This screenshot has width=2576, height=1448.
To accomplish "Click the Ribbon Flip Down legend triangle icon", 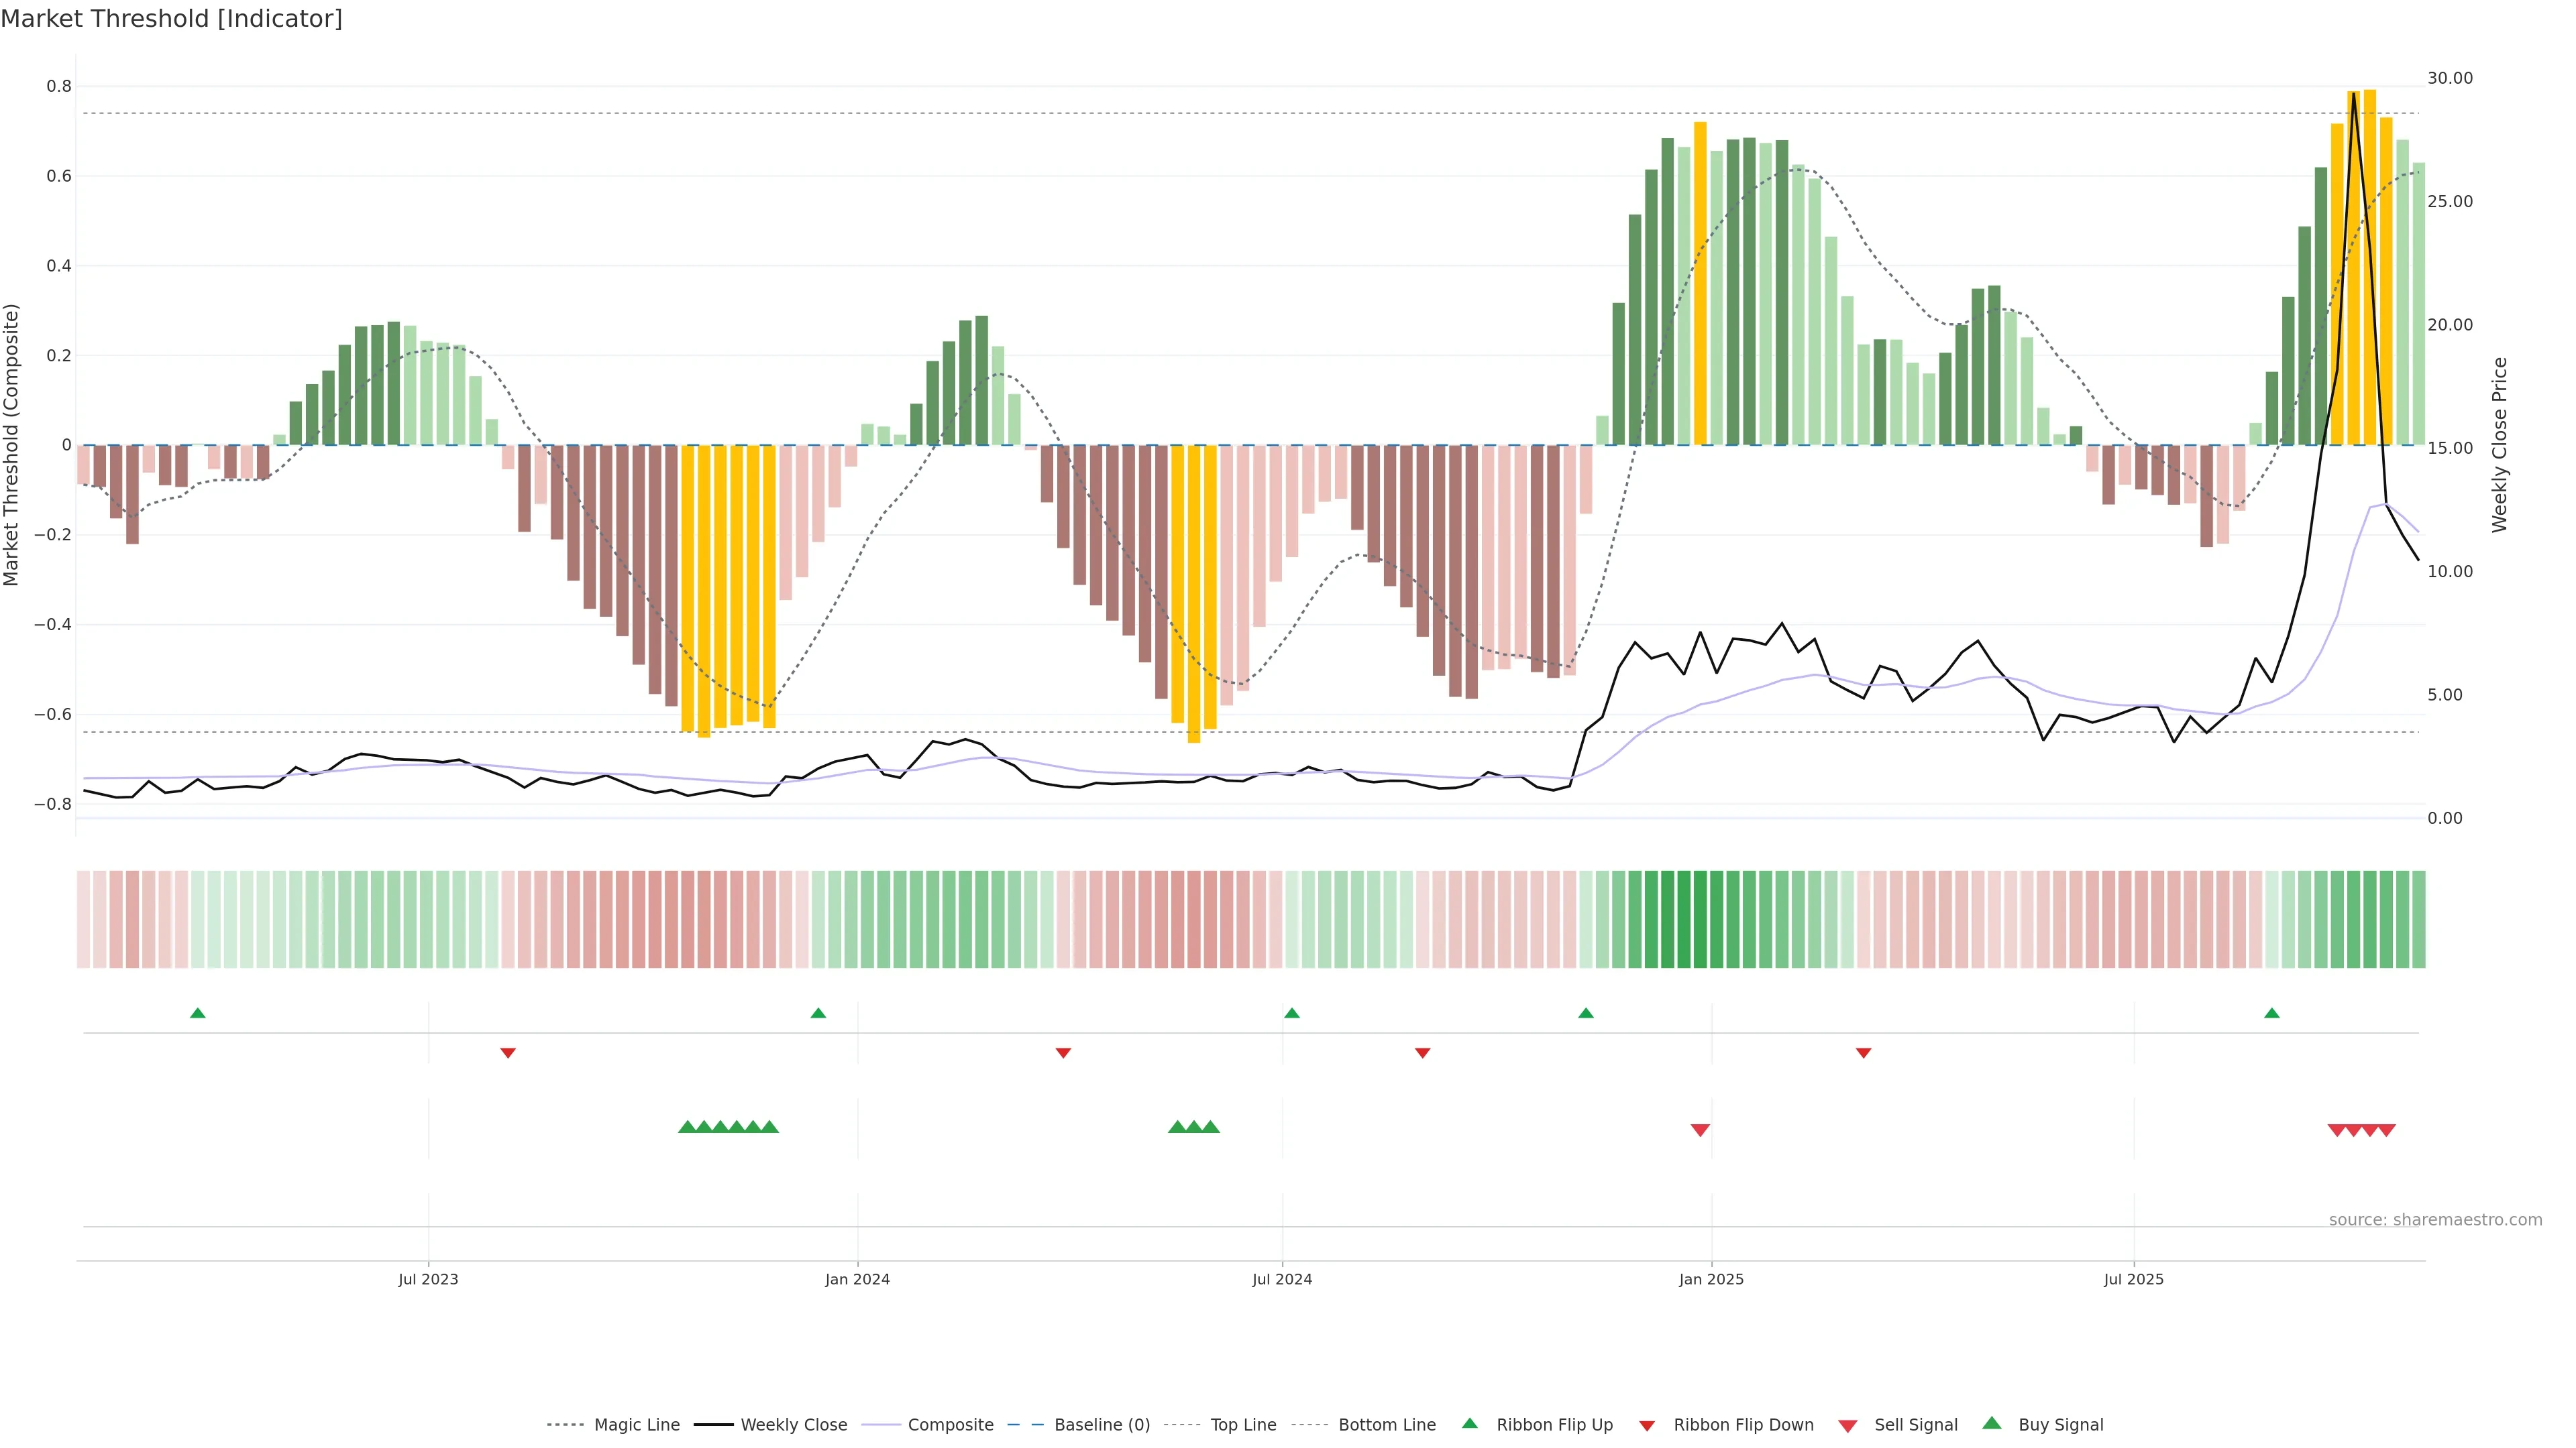I will click(x=1647, y=1426).
